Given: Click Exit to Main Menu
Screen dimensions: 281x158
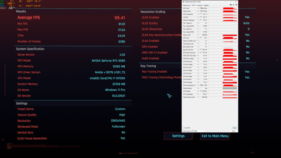Looking at the screenshot, I should point(215,136).
